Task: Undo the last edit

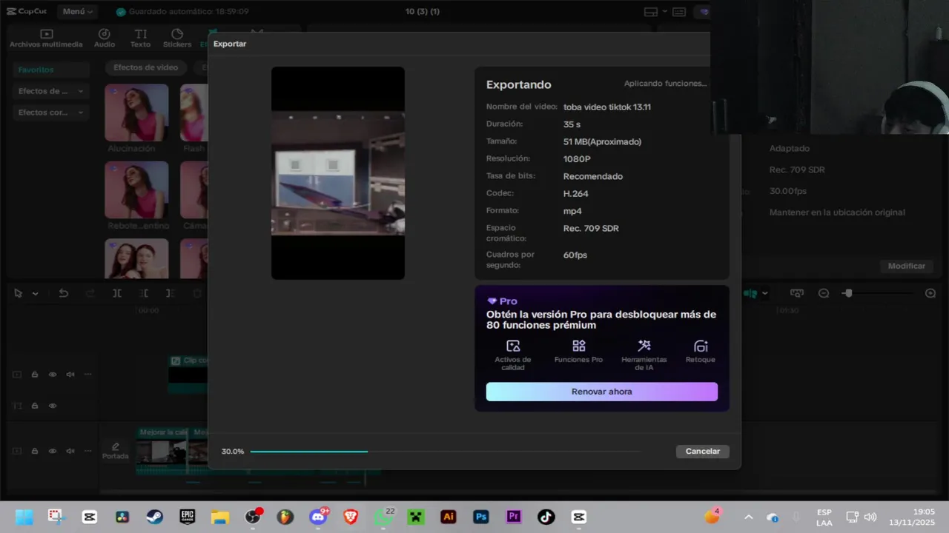Action: pos(64,294)
